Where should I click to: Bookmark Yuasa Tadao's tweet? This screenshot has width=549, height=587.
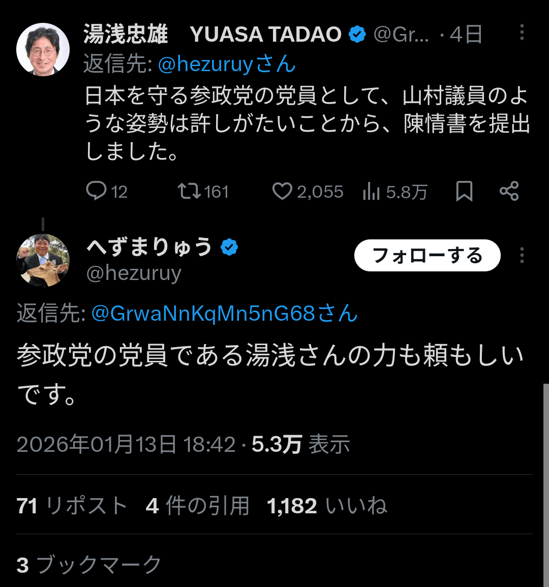coord(464,191)
